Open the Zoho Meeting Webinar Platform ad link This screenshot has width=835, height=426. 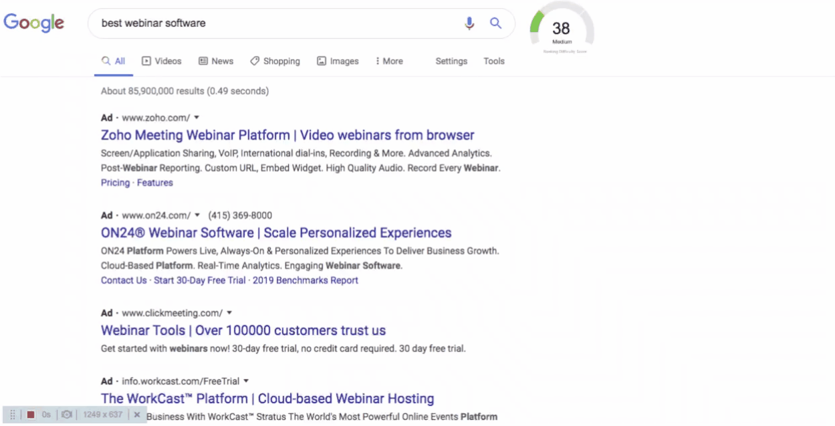click(287, 135)
